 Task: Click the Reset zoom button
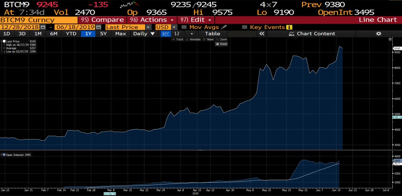[221, 44]
